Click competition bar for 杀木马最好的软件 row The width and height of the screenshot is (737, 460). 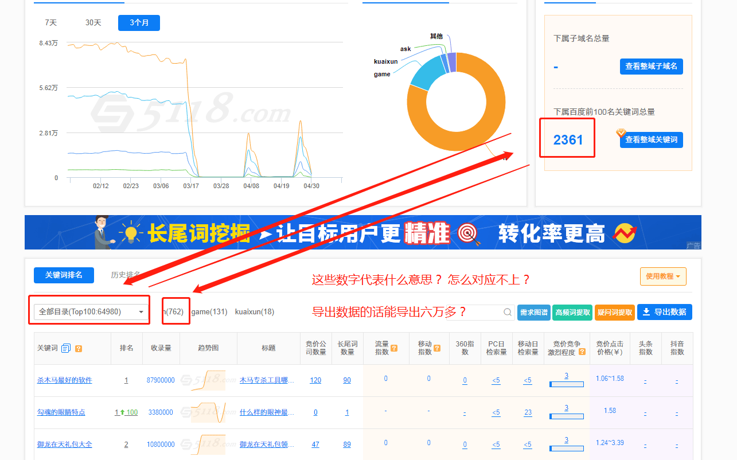pyautogui.click(x=566, y=384)
